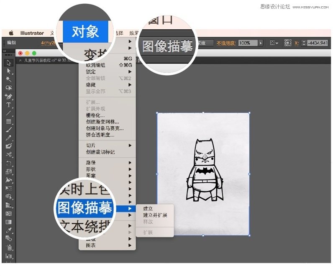Select the Rotate tool
The height and width of the screenshot is (276, 333).
pos(9,163)
